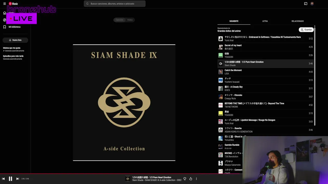Play オトノケ - Otonoke
This screenshot has height=184, width=328.
tap(265, 97)
